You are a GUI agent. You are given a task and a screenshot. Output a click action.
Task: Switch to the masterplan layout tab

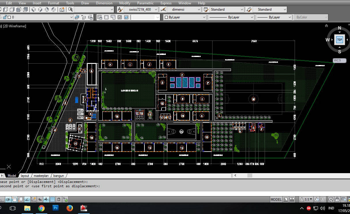coord(41,175)
